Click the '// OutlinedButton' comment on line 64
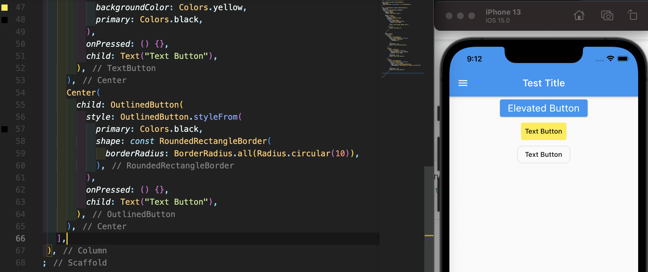648x272 pixels. point(134,214)
